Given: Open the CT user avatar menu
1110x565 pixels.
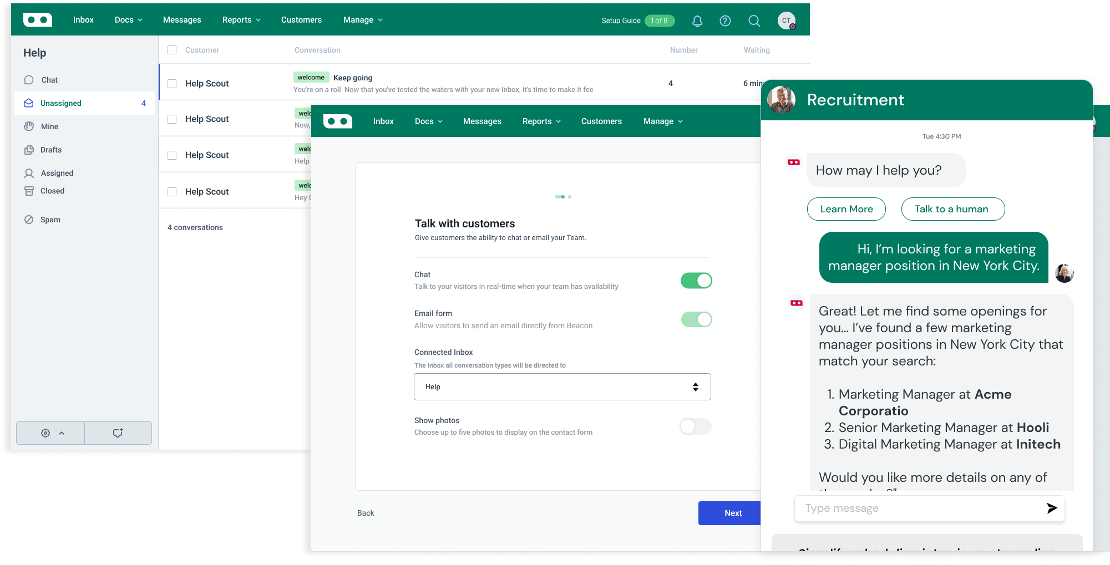Looking at the screenshot, I should coord(787,21).
